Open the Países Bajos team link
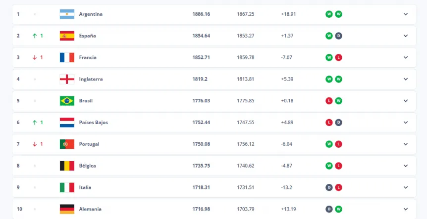The width and height of the screenshot is (427, 219). 93,122
